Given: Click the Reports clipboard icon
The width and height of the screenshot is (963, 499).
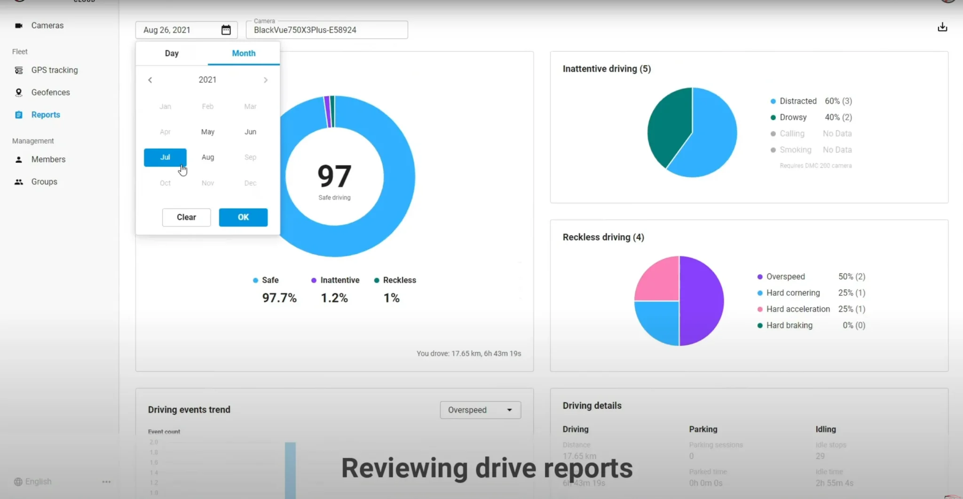Looking at the screenshot, I should point(19,115).
